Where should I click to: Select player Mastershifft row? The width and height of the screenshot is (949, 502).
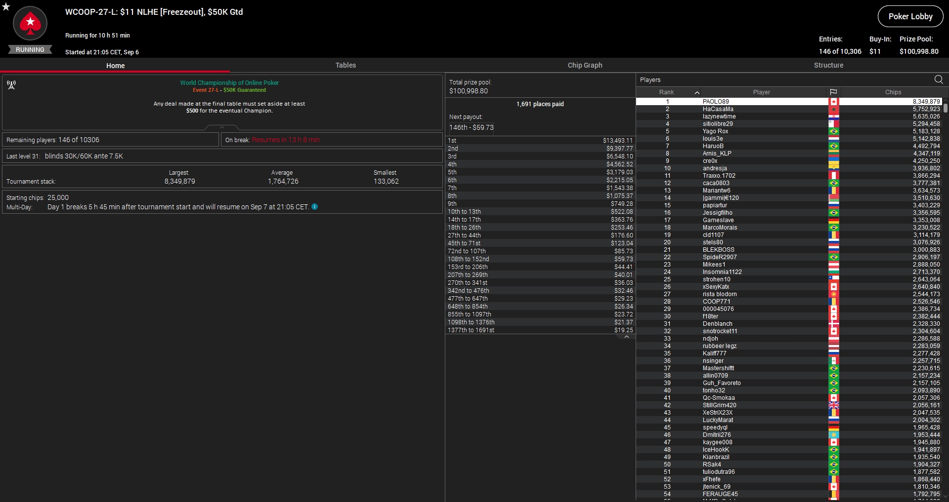coord(789,368)
